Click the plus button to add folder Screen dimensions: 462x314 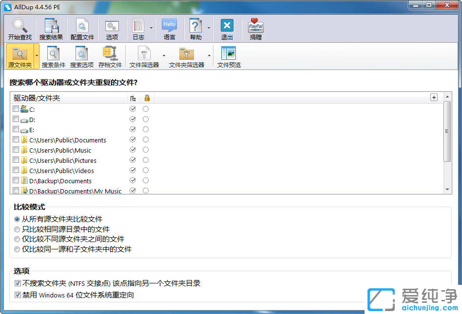click(x=434, y=97)
